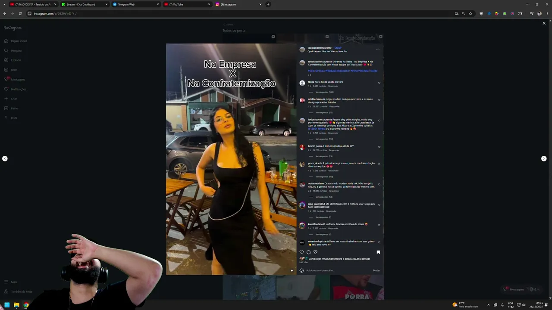
Task: Like the comment by fbnkz
Action: pos(379,83)
